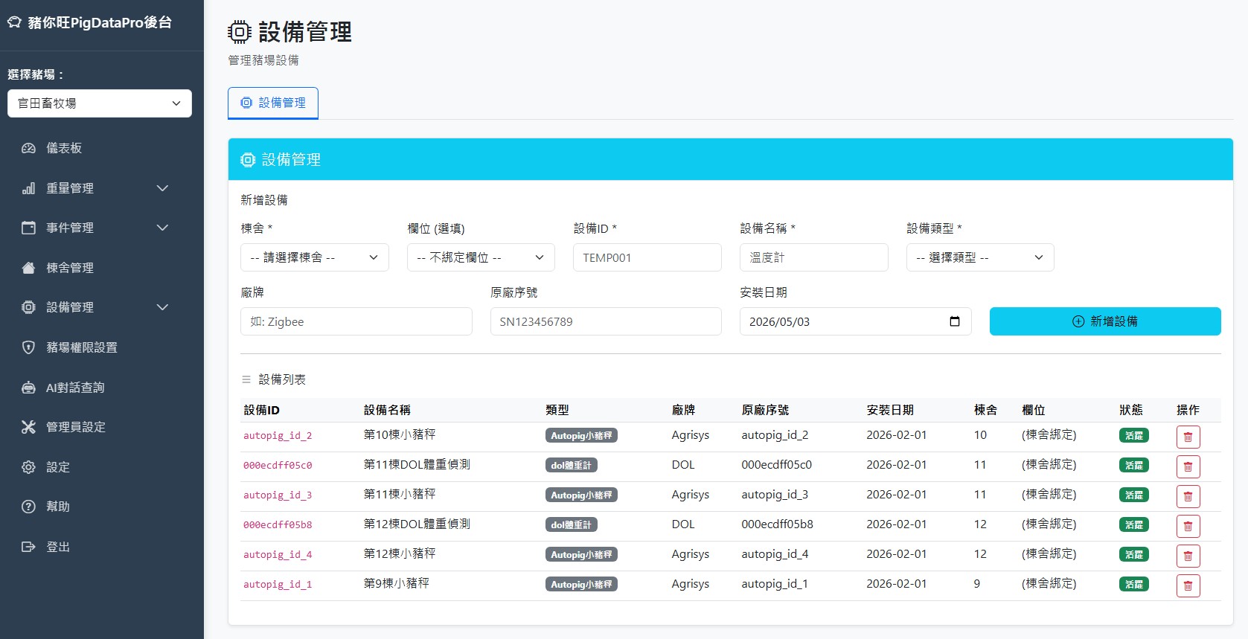
Task: Click the 設備ID input field
Action: (x=647, y=257)
